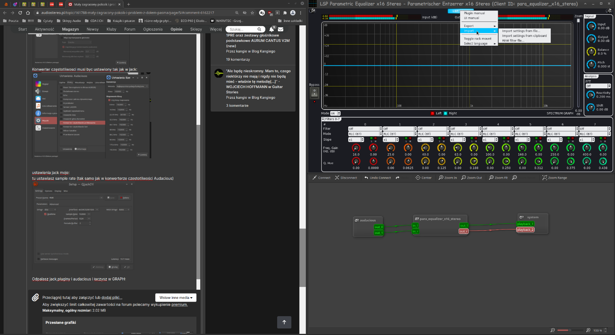Click the Balance knob in Signal panel

point(591,51)
